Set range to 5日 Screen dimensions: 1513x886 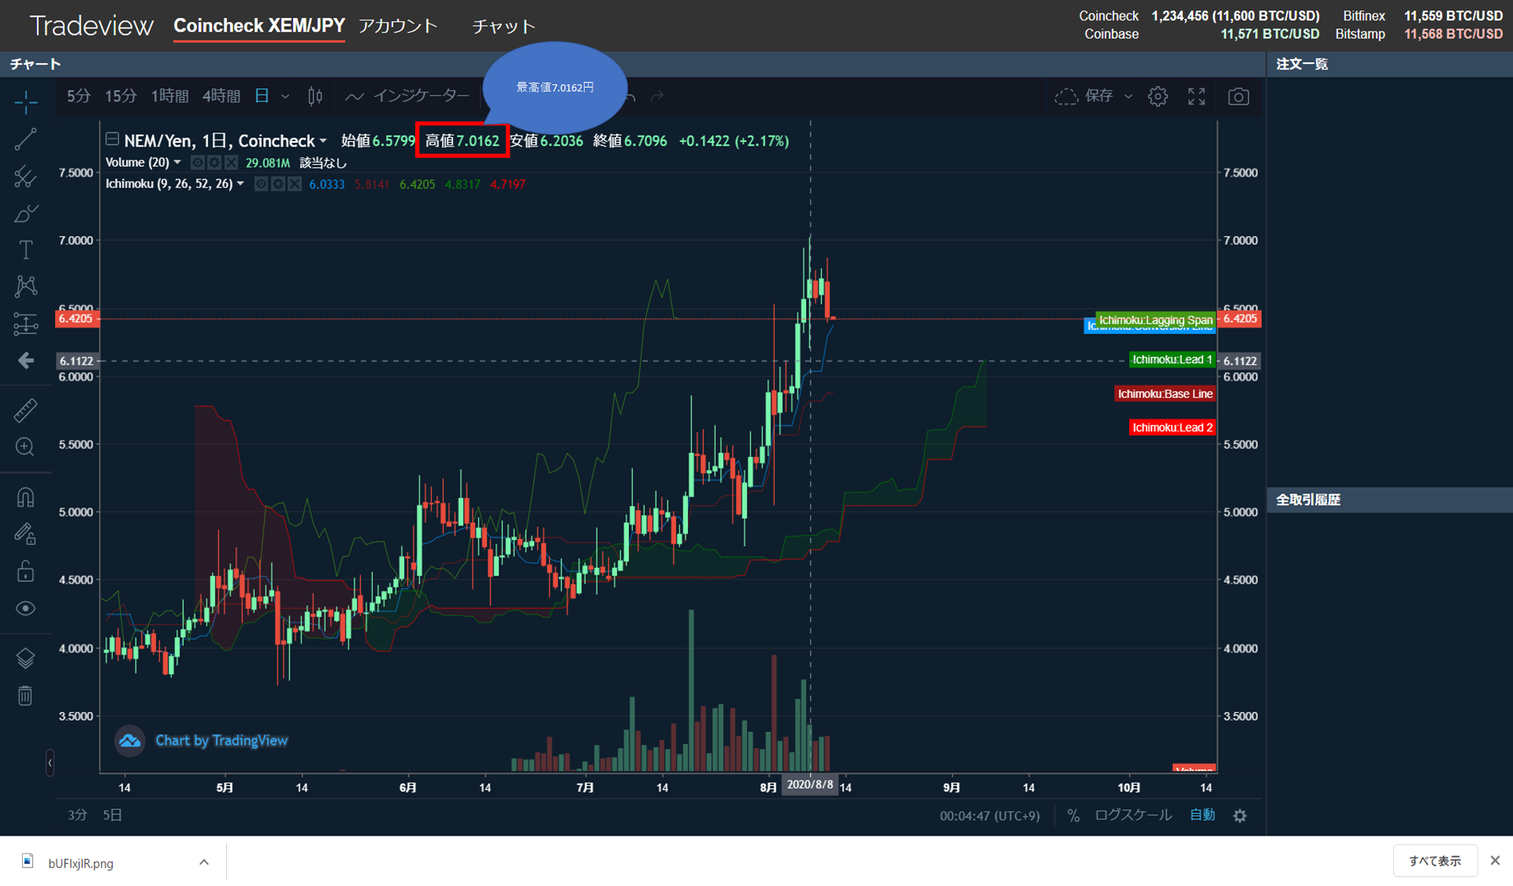pyautogui.click(x=112, y=815)
